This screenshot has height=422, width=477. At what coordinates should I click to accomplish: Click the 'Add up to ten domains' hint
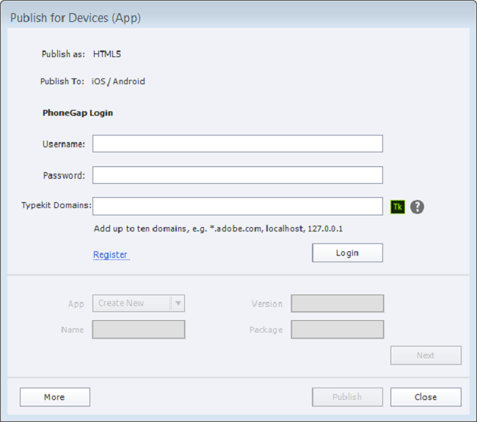point(218,229)
